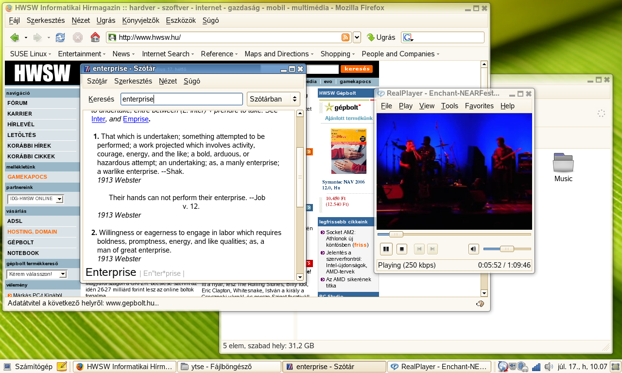
Task: Expand Maps and Directions bookmark folder
Action: click(x=279, y=54)
